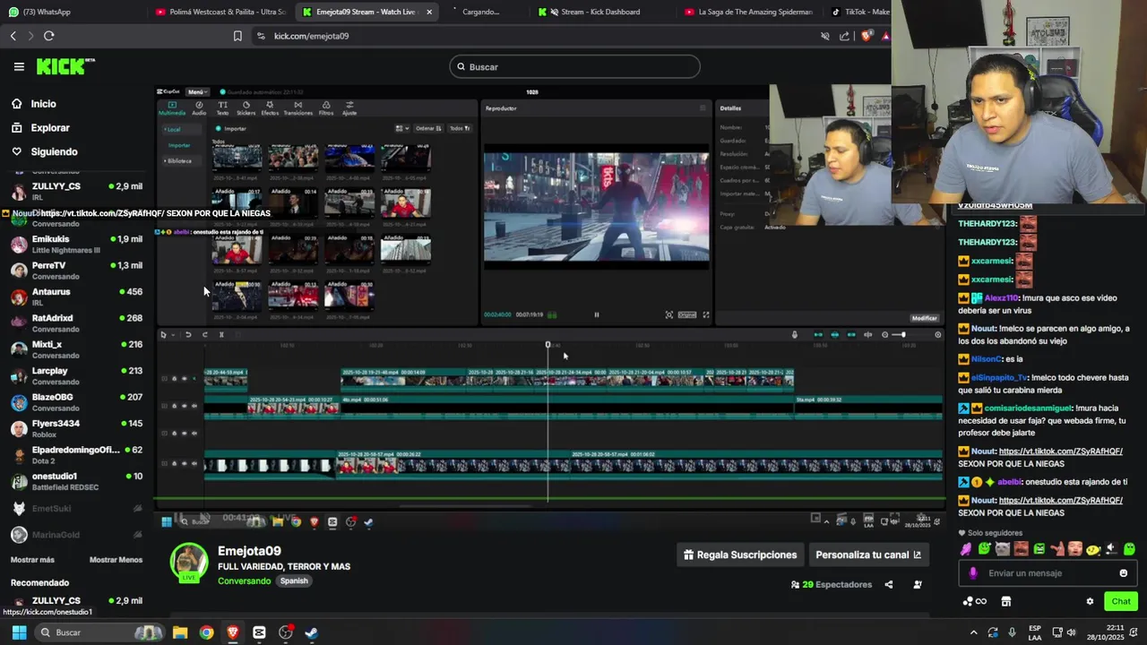The height and width of the screenshot is (645, 1147).
Task: Reload the browser page
Action: click(x=48, y=36)
